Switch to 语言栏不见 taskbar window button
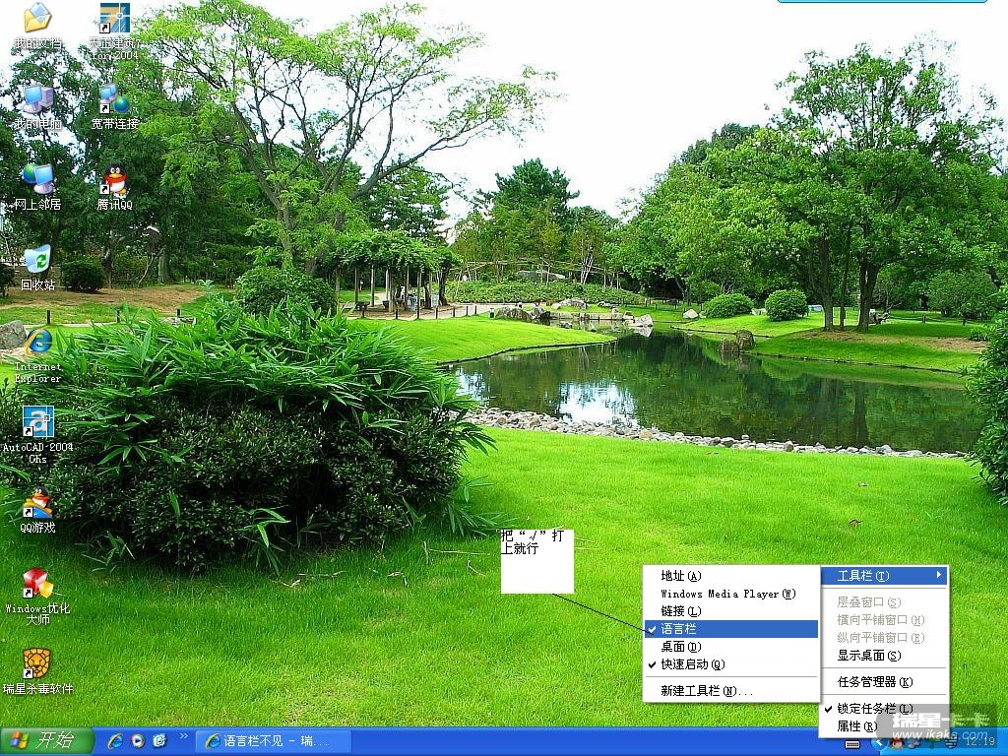Screen dimensions: 1008x756 (x=274, y=741)
